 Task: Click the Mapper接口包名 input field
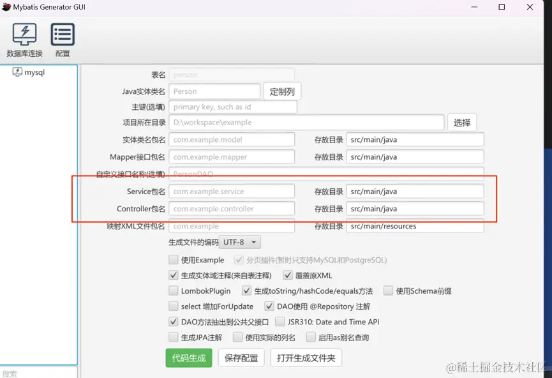[x=232, y=157]
